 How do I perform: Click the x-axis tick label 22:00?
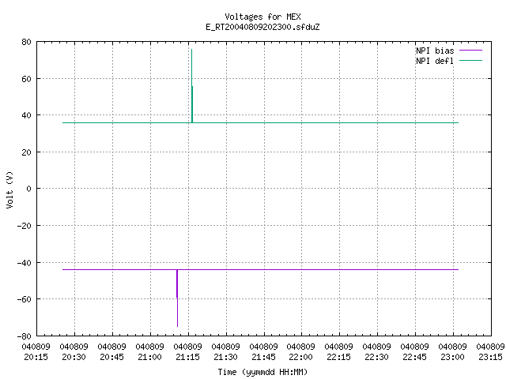tap(300, 357)
